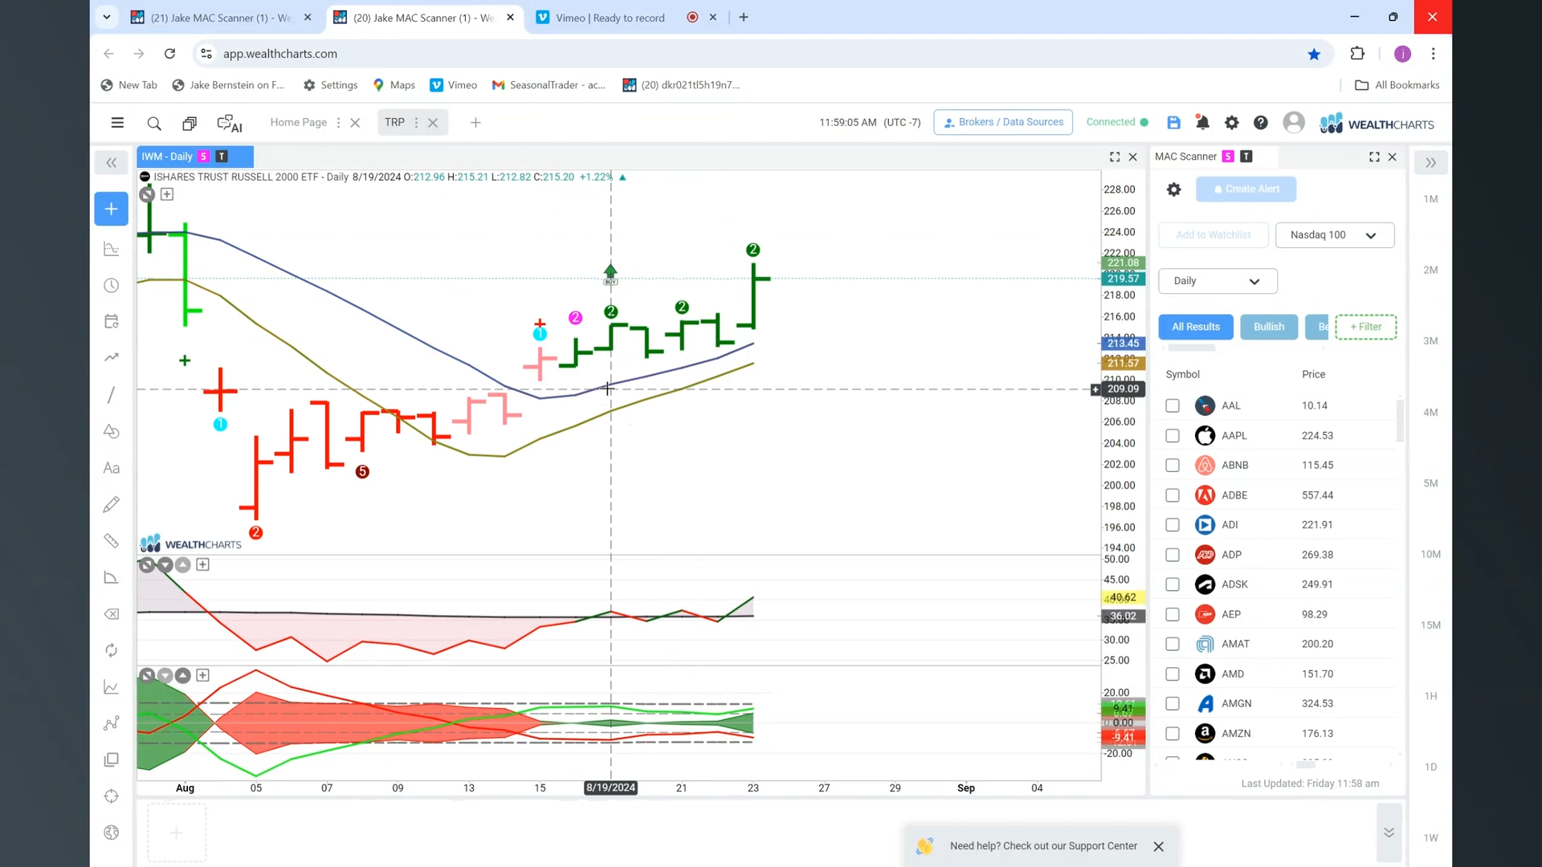Click the scanner list vertical scrollbar
The width and height of the screenshot is (1542, 867).
(x=1400, y=421)
